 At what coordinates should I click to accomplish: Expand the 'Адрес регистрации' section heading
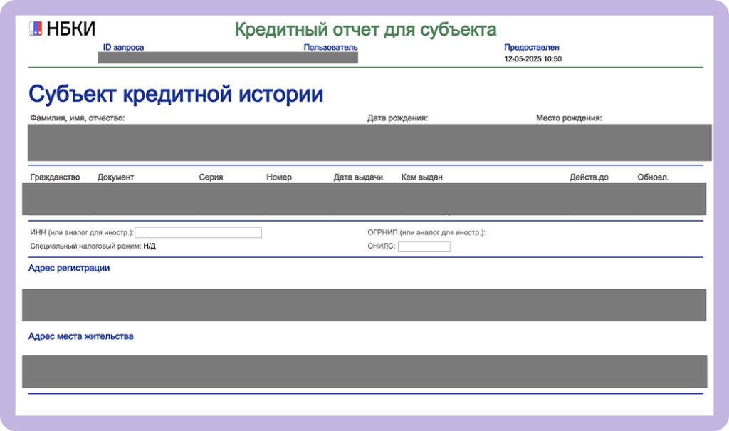68,268
